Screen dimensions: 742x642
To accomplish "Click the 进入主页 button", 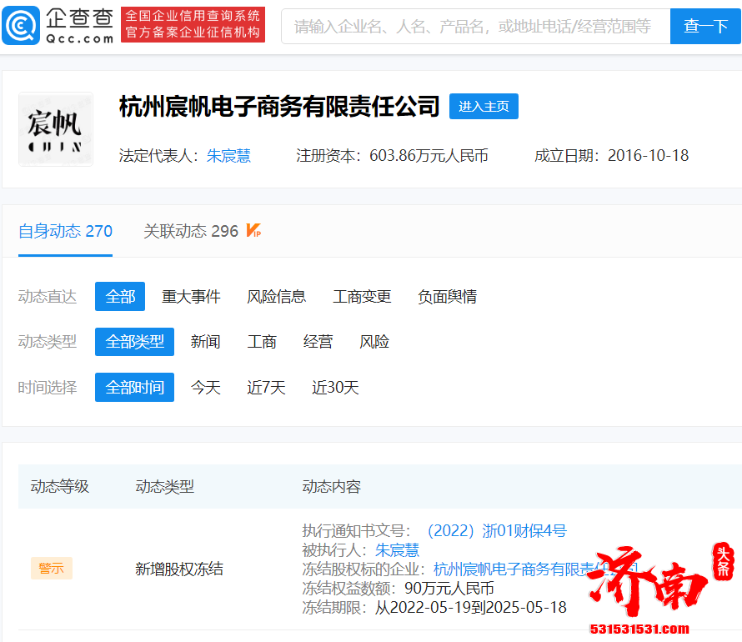I will click(484, 106).
